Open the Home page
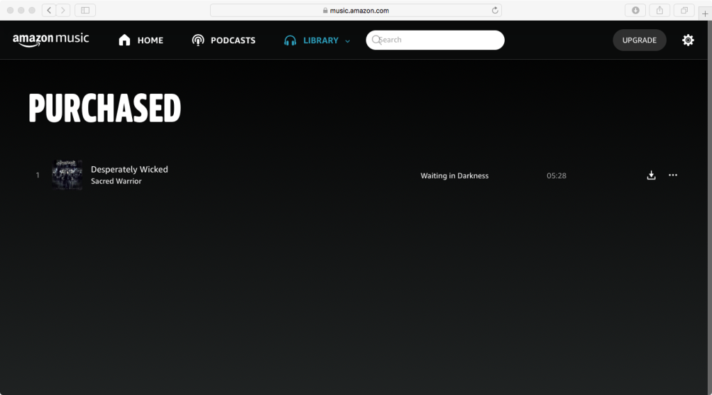 point(141,40)
